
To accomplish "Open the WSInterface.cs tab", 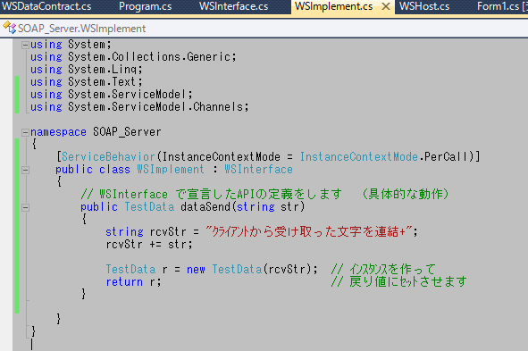I will (234, 6).
